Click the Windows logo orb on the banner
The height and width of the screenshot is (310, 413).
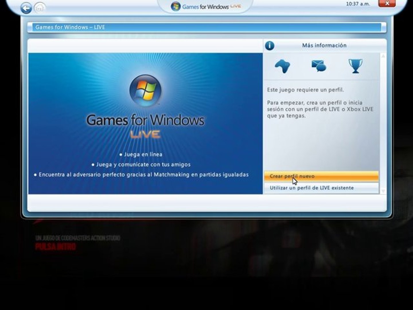[x=145, y=91]
